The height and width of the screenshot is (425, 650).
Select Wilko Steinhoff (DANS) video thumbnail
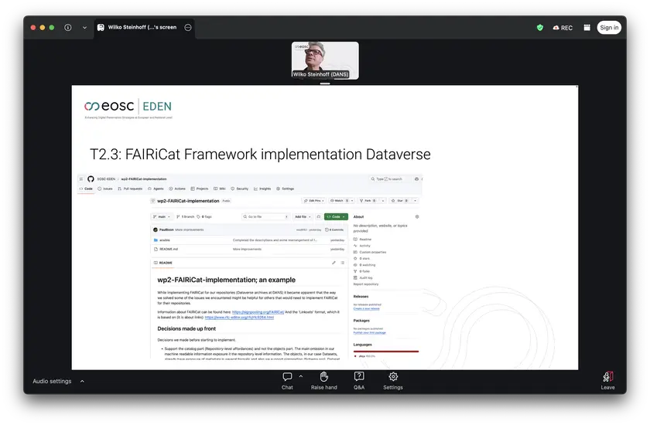pyautogui.click(x=325, y=60)
